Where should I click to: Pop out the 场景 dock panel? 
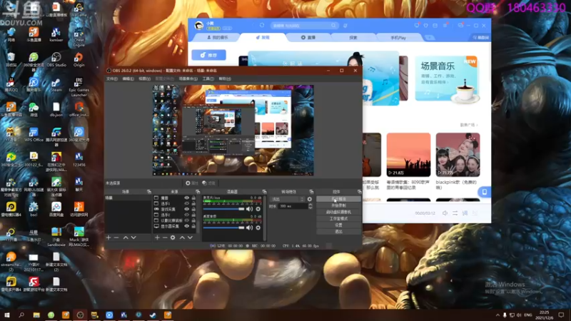coord(149,191)
